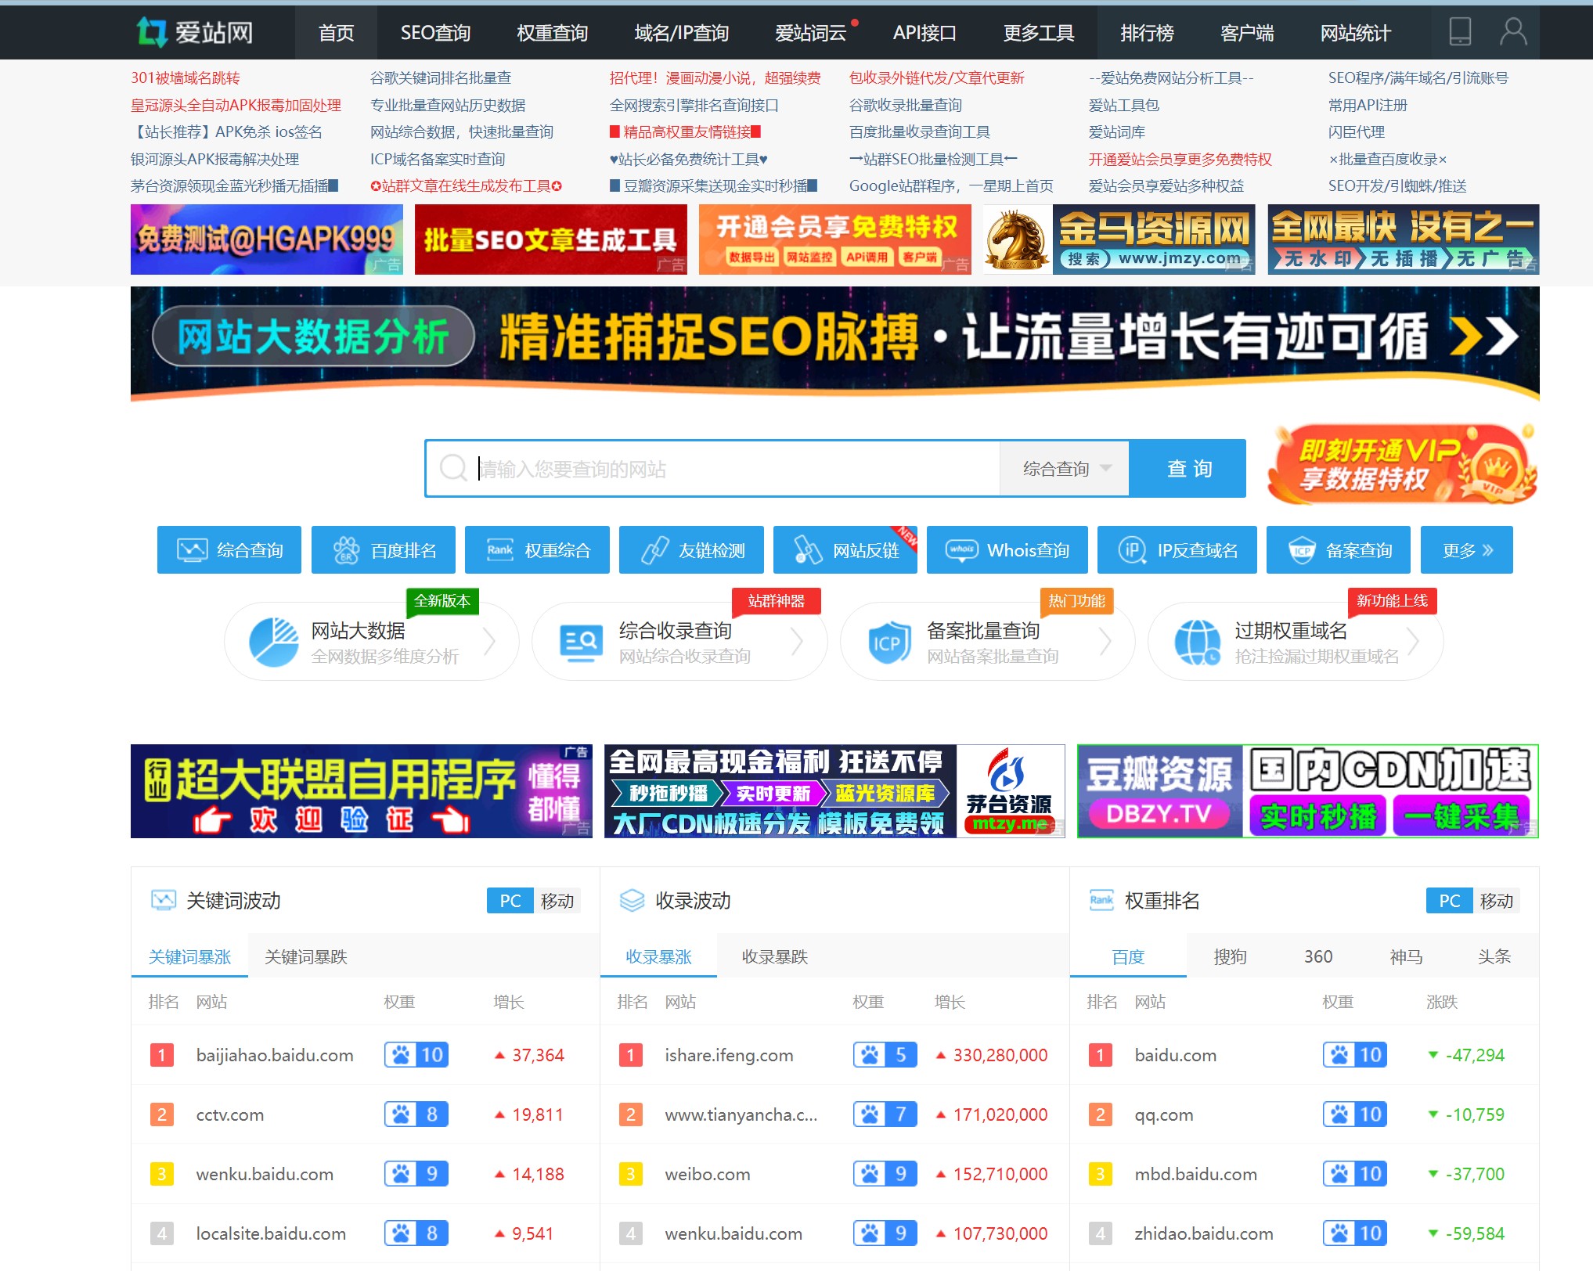Open the baijiahao.baidu.com site link
1593x1271 pixels.
pos(275,1055)
